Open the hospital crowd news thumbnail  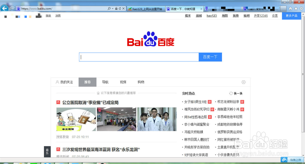pos(117,119)
